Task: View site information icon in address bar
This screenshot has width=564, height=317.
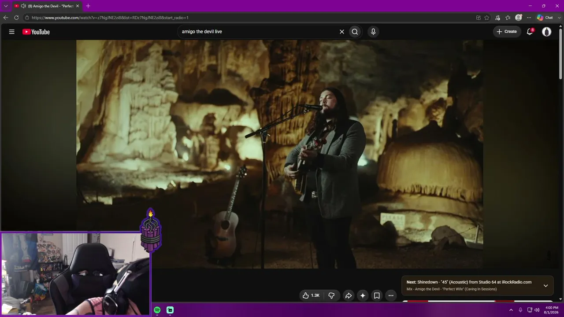Action: pyautogui.click(x=27, y=18)
